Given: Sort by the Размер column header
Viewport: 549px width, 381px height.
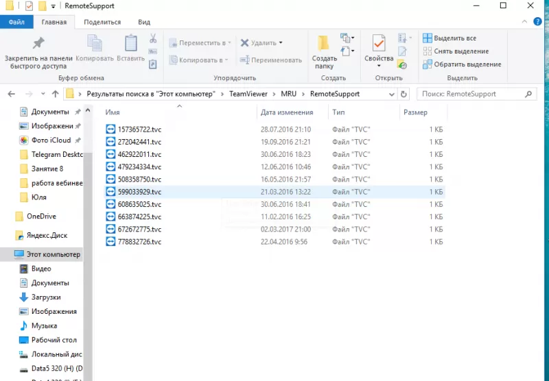Looking at the screenshot, I should tap(415, 112).
